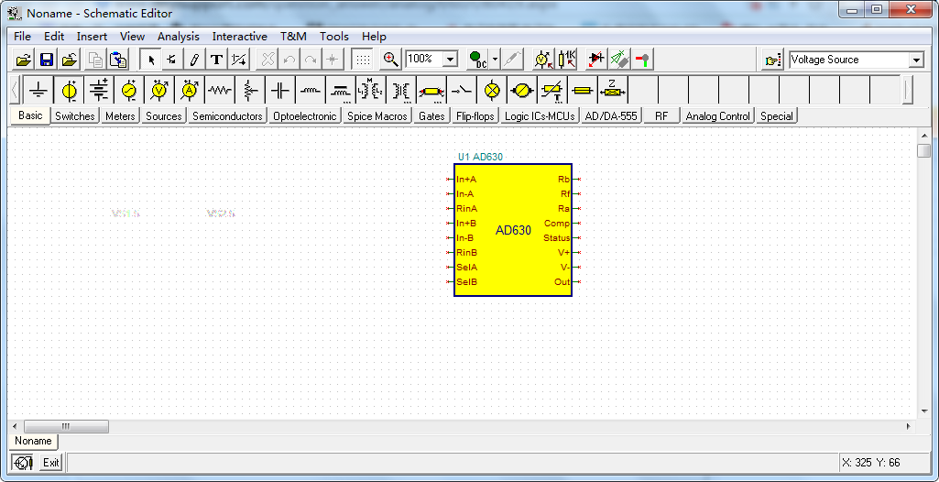
Task: Insert a Fuse component
Action: click(x=582, y=91)
